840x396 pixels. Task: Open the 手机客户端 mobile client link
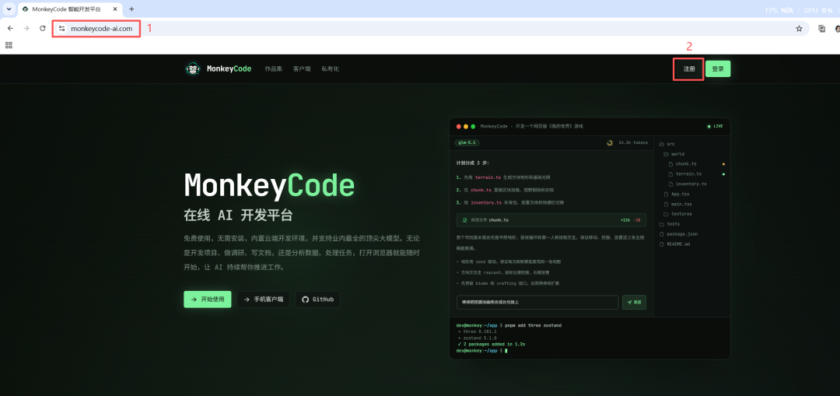[x=263, y=300]
